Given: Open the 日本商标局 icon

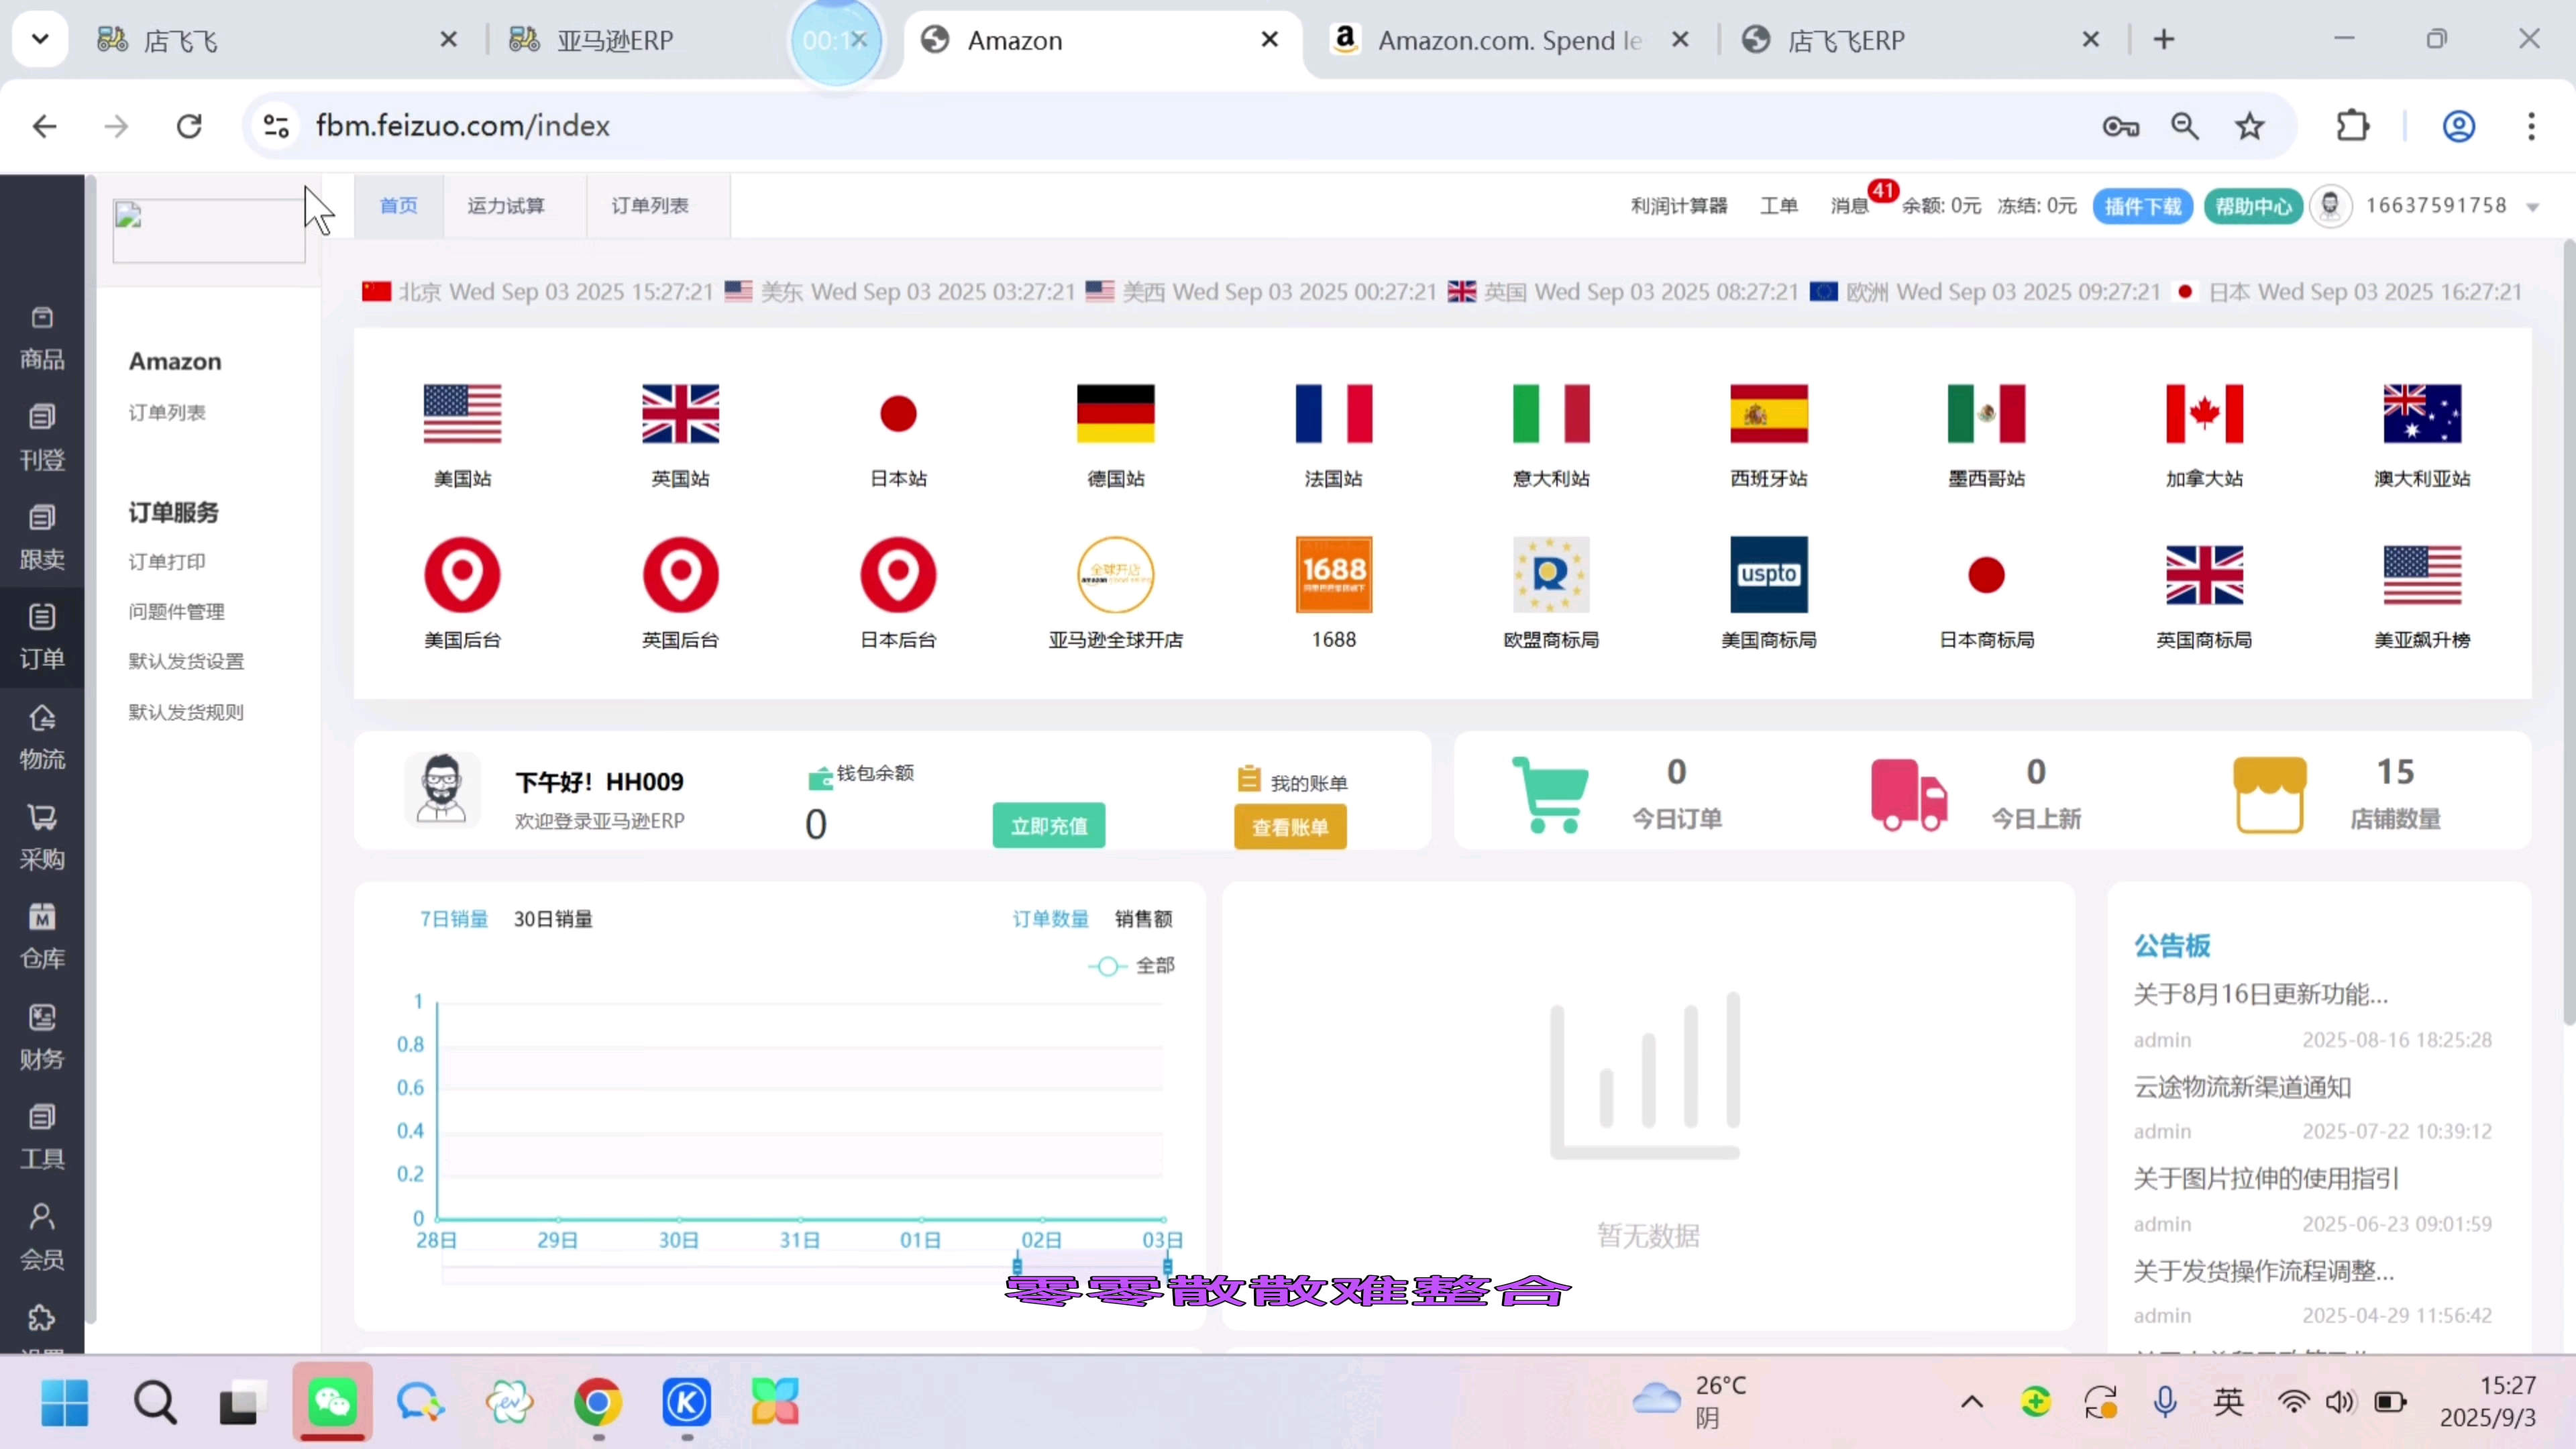Looking at the screenshot, I should tap(1986, 575).
